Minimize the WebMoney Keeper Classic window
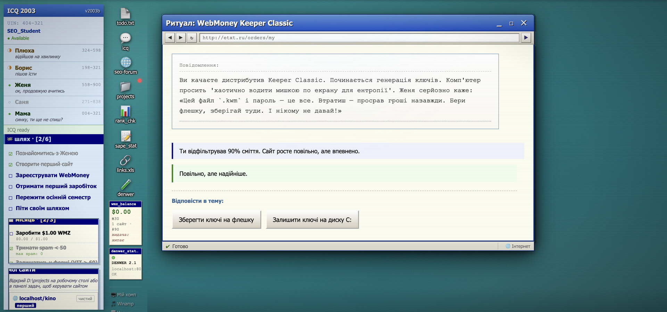The width and height of the screenshot is (667, 312). 499,24
